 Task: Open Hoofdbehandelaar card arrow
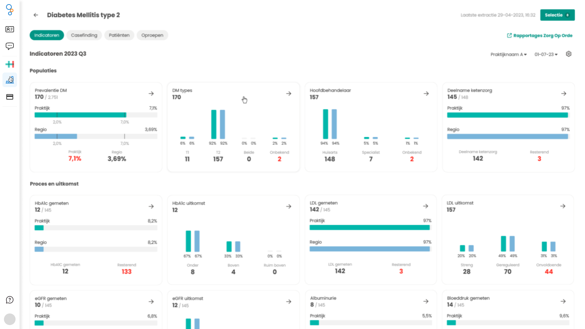pyautogui.click(x=426, y=94)
